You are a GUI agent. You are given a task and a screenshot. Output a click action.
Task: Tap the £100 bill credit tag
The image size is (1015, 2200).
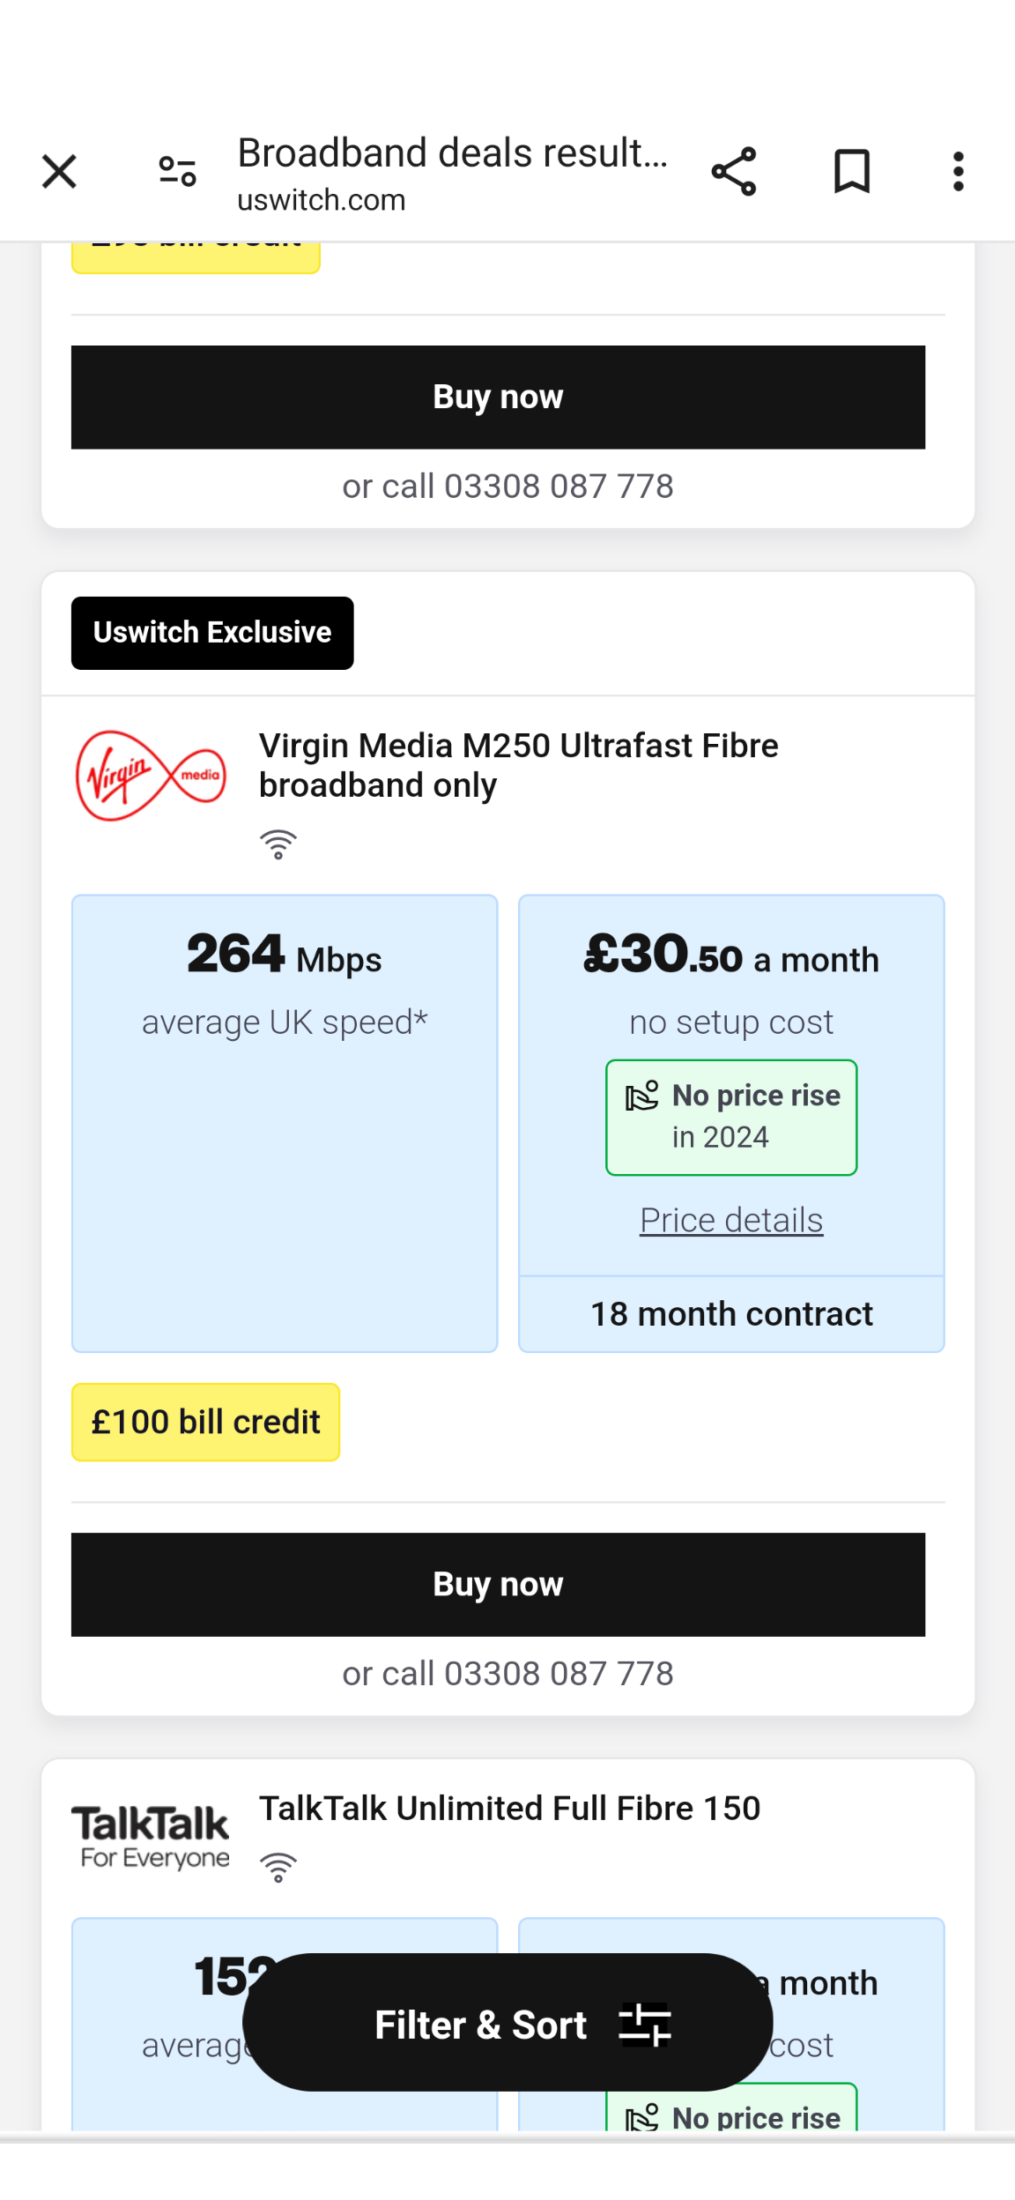tap(205, 1423)
